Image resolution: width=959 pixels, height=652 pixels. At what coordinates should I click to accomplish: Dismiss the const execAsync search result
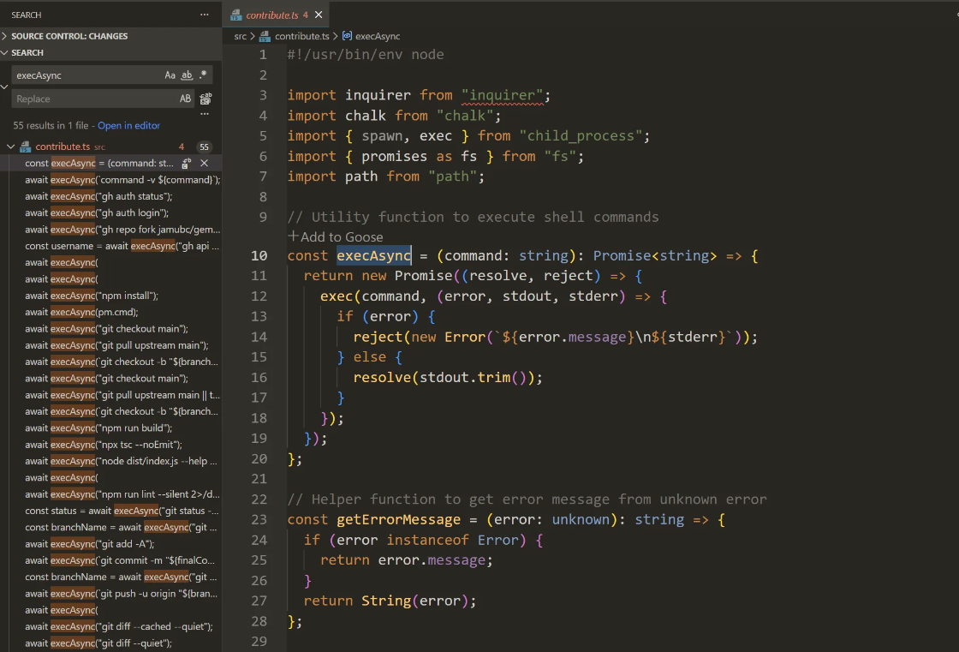click(x=204, y=163)
